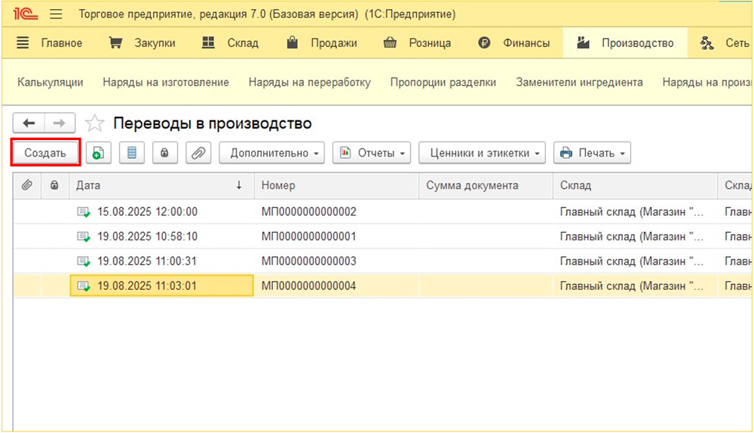Screen dimensions: 754x433
Task: Open Наряды на изготовление link
Action: tap(166, 82)
